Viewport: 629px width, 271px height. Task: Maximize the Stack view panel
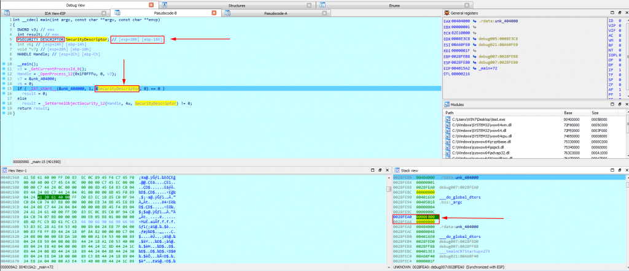tap(612, 170)
